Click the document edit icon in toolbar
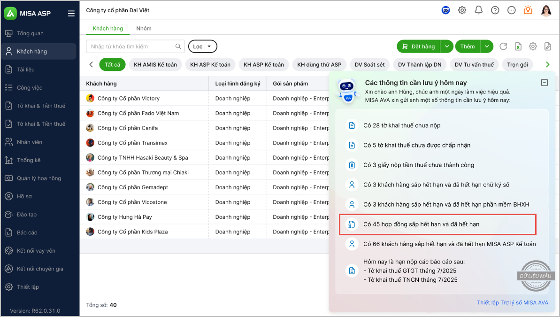 point(547,46)
